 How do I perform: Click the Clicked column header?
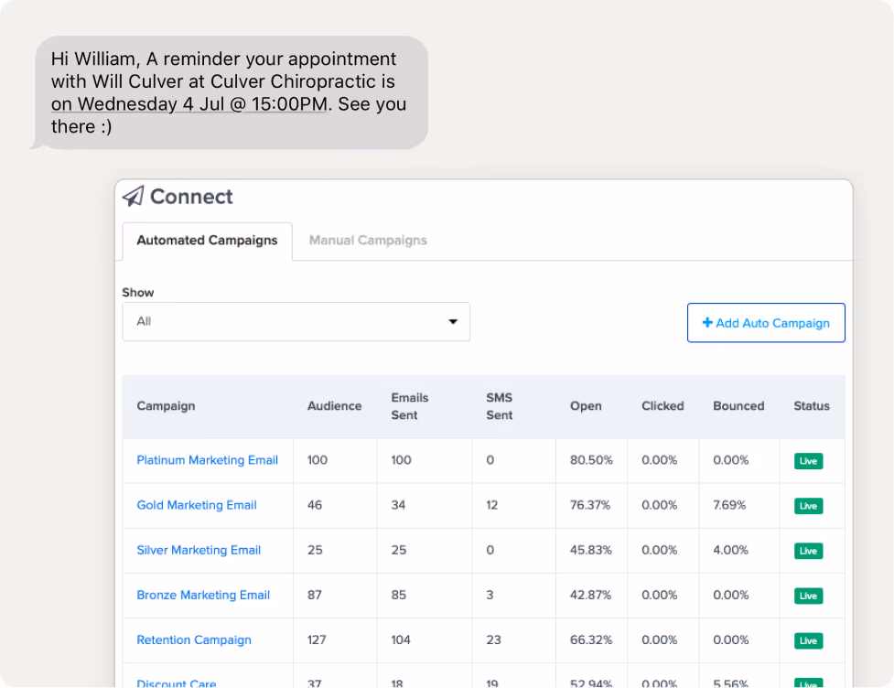click(662, 406)
